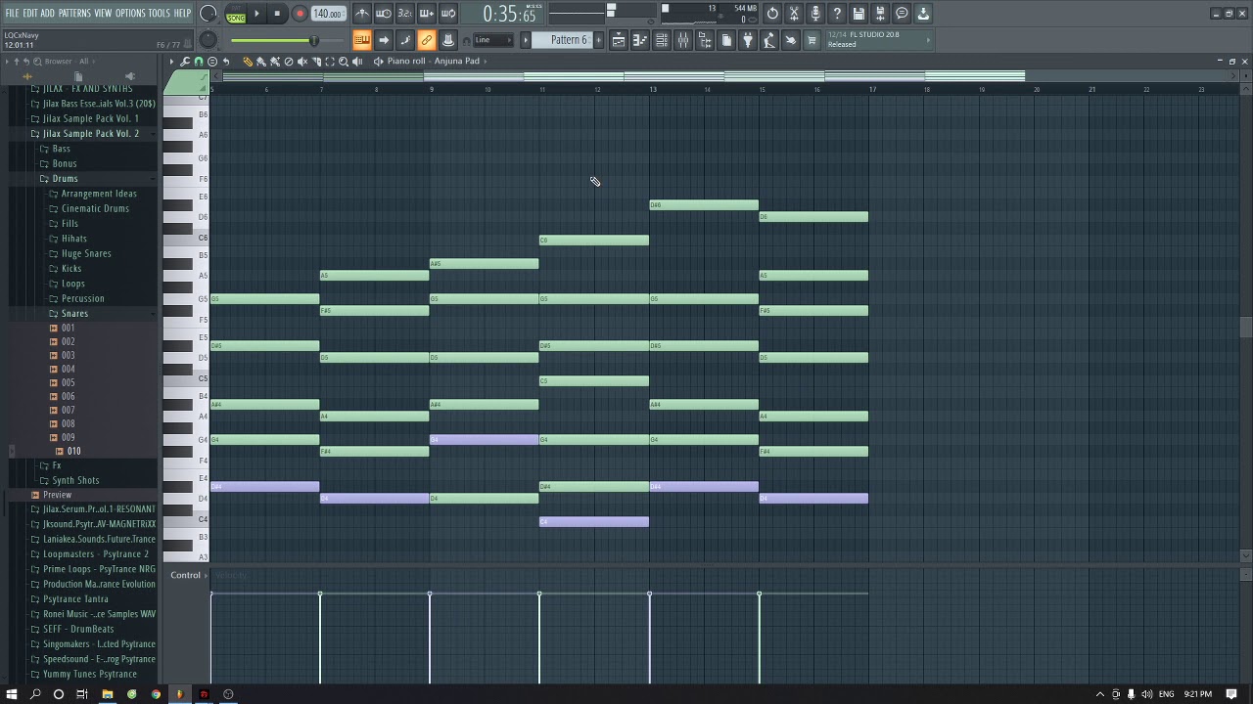The image size is (1253, 704).
Task: Toggle the metronome
Action: pyautogui.click(x=362, y=14)
